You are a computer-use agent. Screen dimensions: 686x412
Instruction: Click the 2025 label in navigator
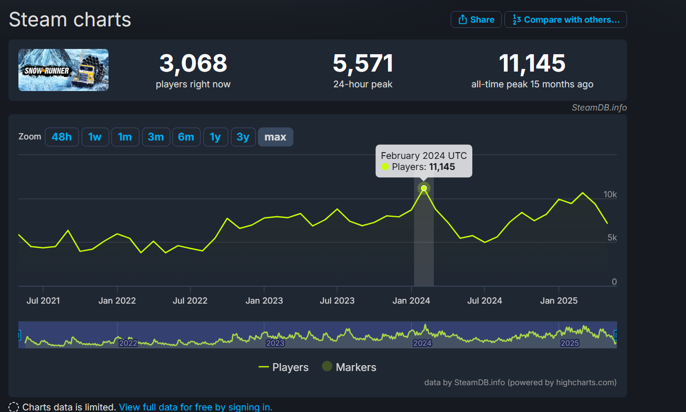tap(570, 343)
